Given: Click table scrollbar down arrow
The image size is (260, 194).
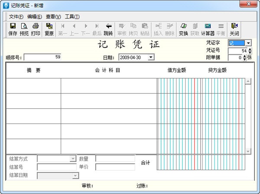Looking at the screenshot, I should [x=248, y=151].
